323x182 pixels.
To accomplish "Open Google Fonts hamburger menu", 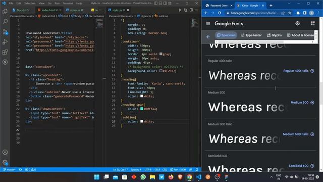I will click(208, 24).
